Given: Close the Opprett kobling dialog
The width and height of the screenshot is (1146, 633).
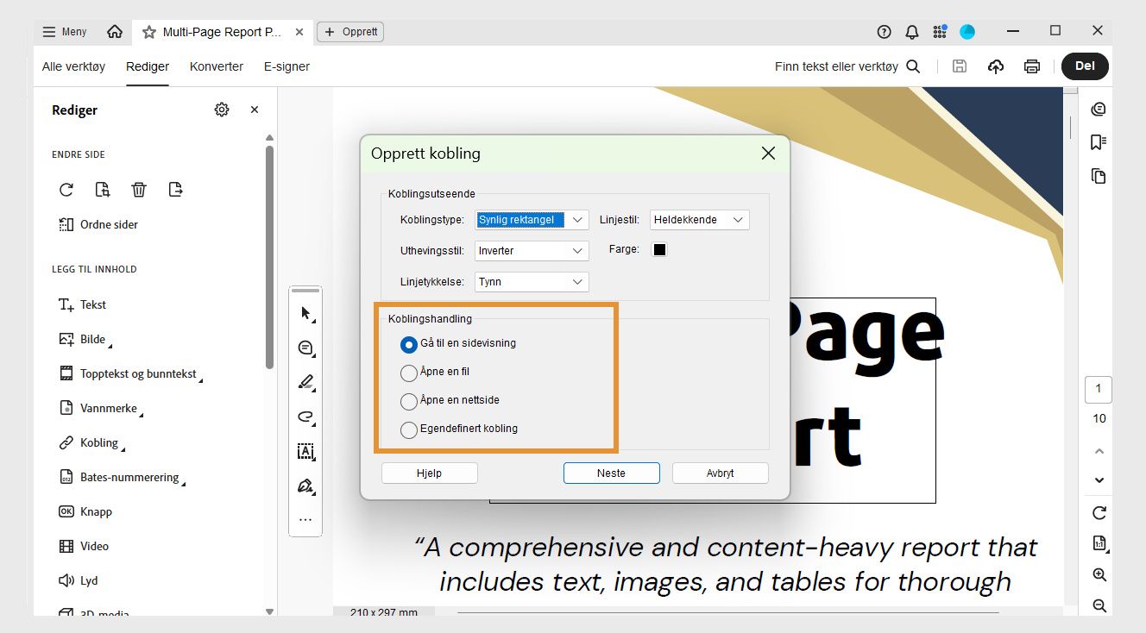Looking at the screenshot, I should [x=768, y=154].
